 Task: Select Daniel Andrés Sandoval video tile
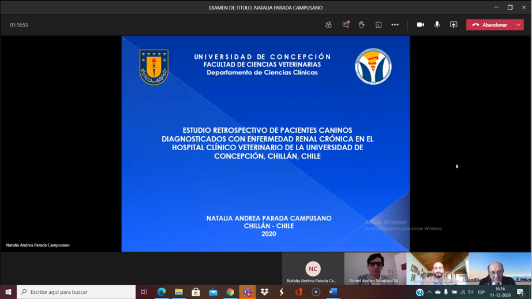pyautogui.click(x=375, y=268)
